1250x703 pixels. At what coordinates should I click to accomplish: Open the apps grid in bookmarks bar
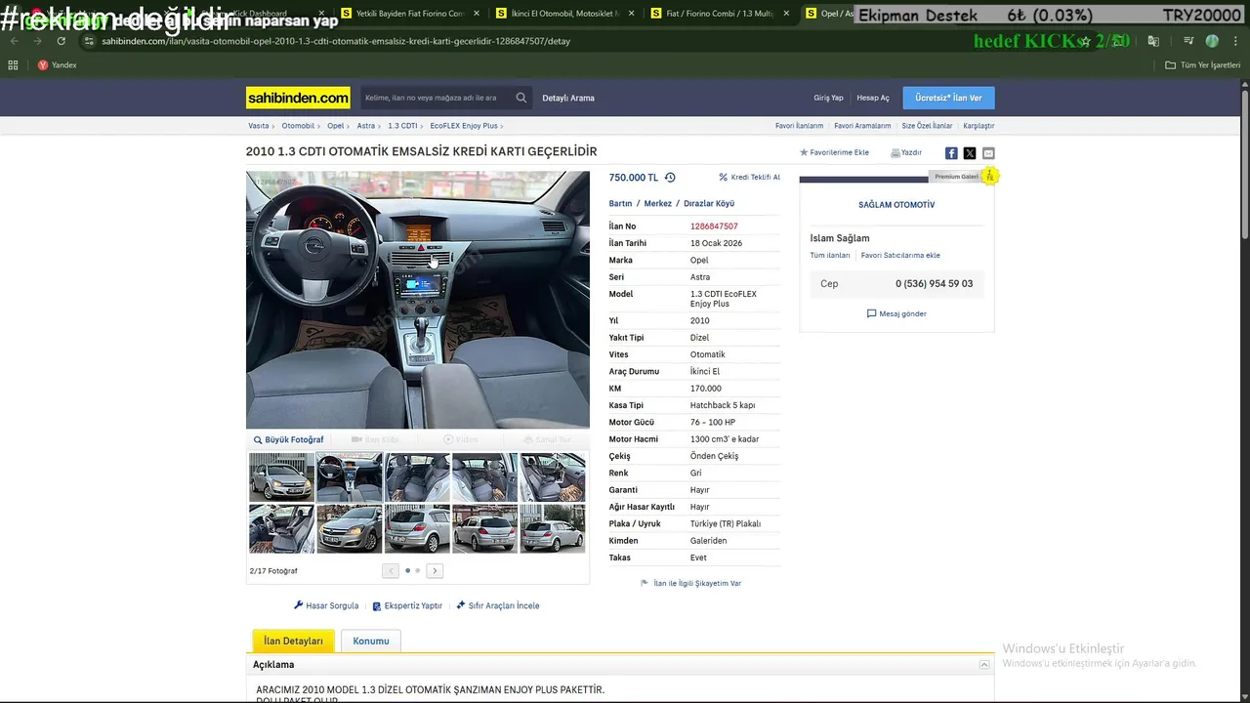(13, 65)
